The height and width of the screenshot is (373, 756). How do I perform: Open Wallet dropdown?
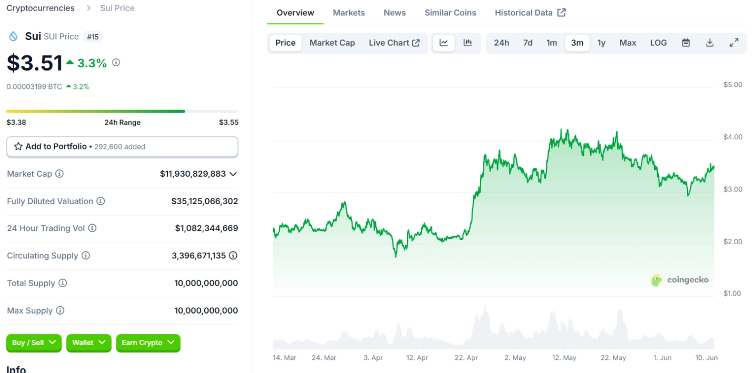[89, 342]
